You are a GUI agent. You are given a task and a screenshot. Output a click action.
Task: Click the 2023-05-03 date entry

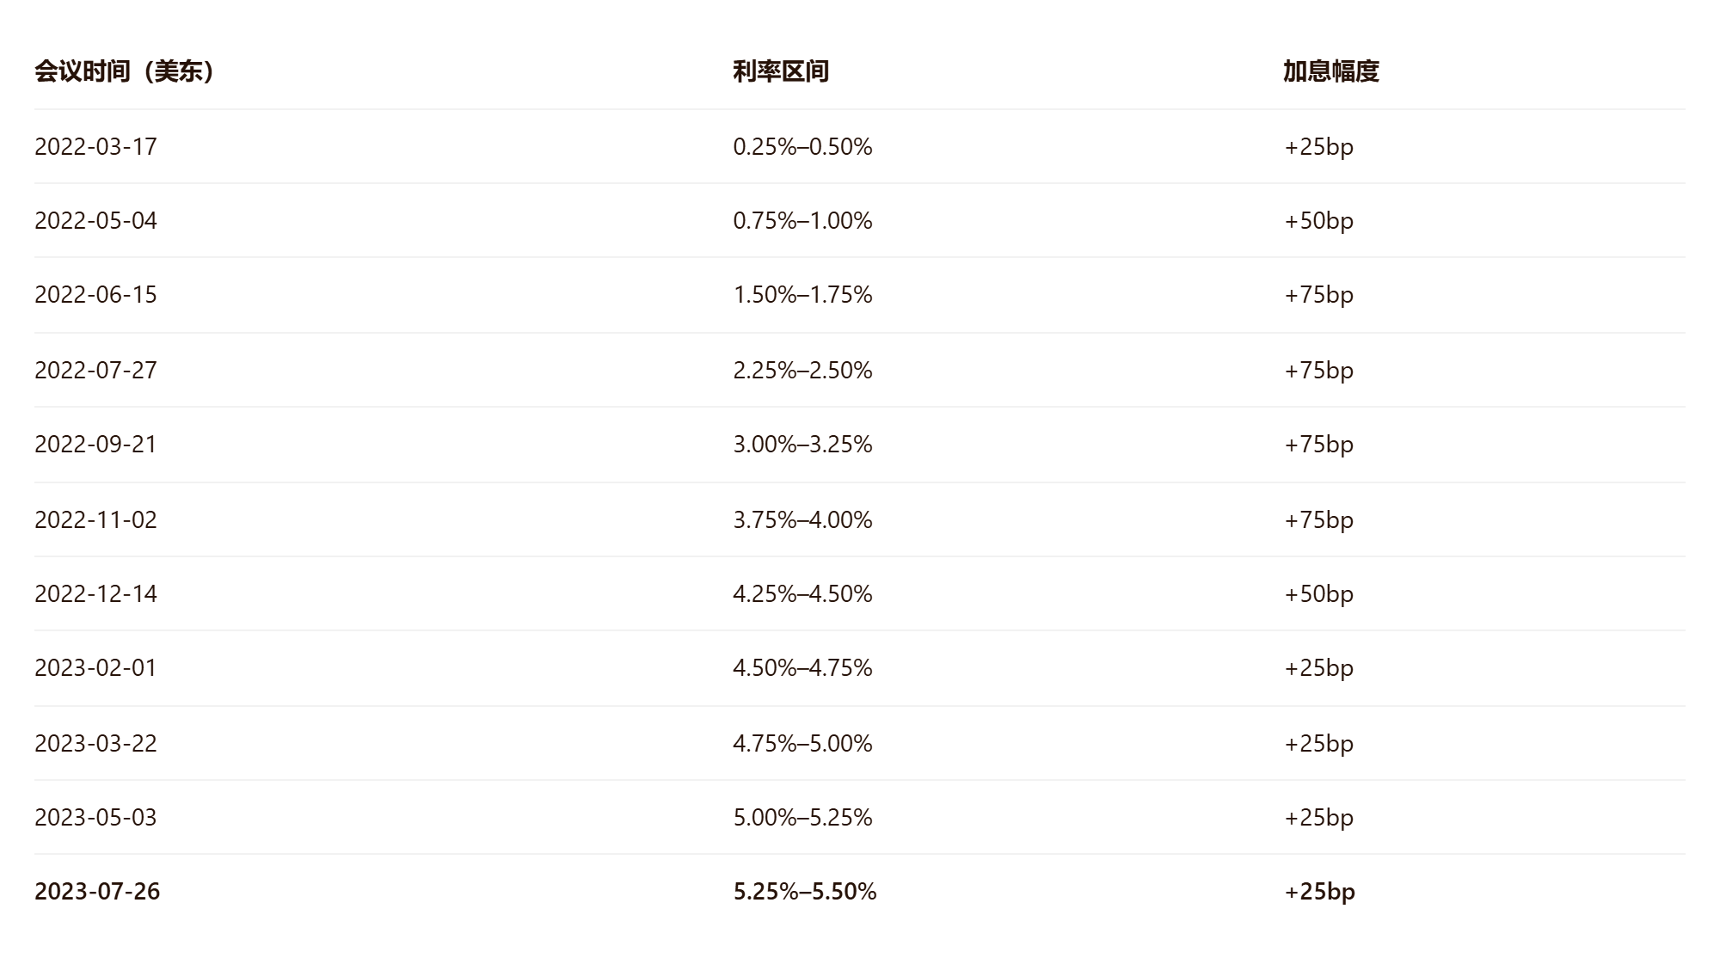pos(96,818)
